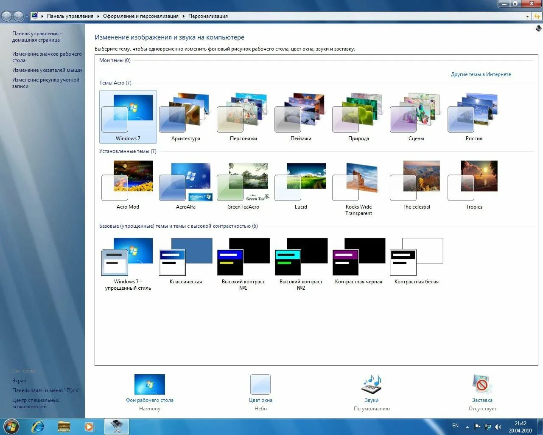This screenshot has width=543, height=435.
Task: Select the Tropics theme
Action: click(474, 185)
